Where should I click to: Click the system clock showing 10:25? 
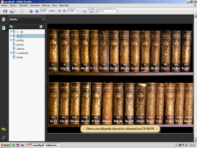click(192, 145)
